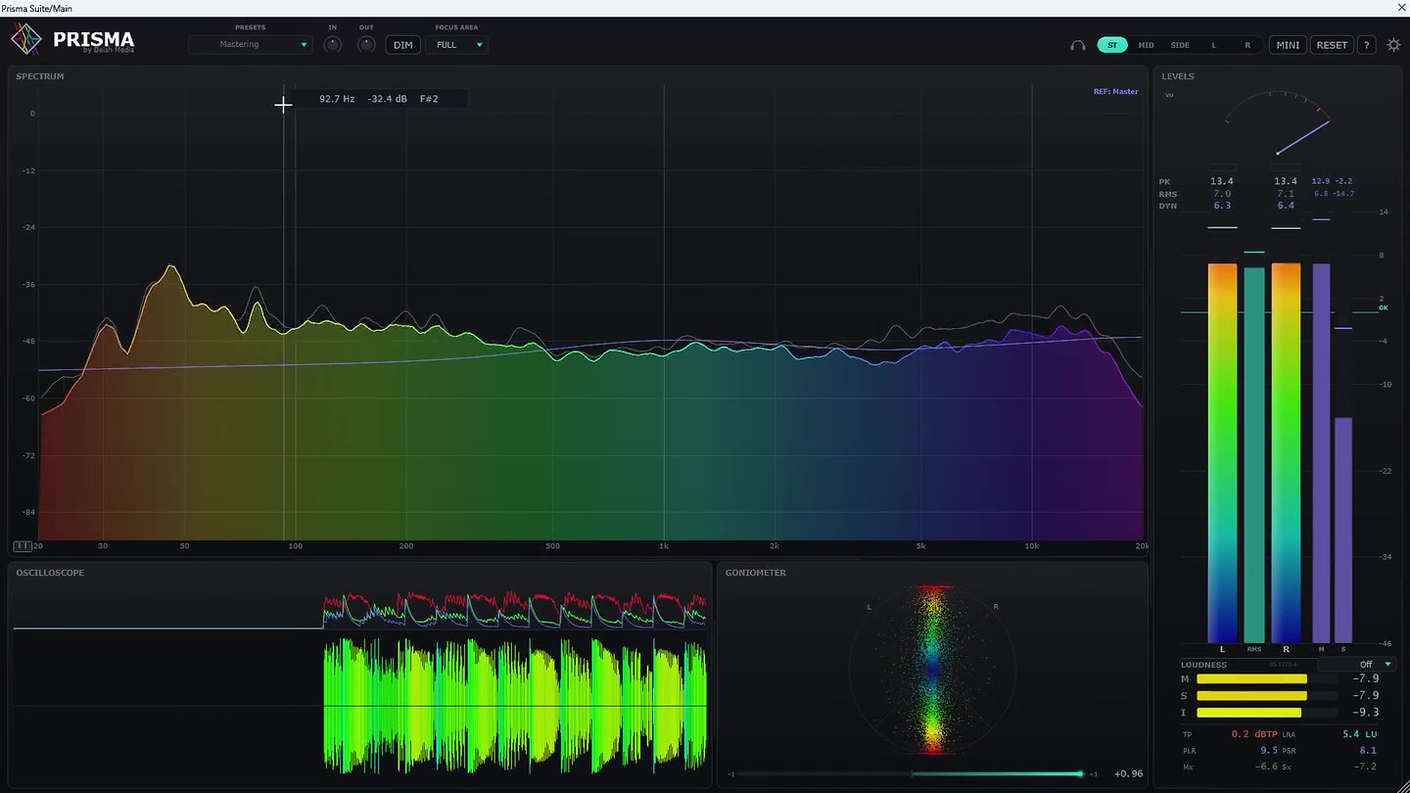Click the F#2 note readout
This screenshot has height=793, width=1410.
pos(429,99)
